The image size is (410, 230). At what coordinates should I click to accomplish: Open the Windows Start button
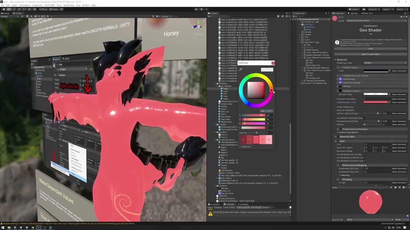click(x=3, y=227)
